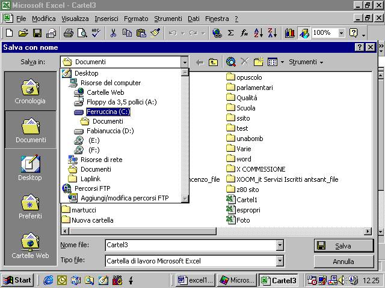Open the zoom 100% dropdown arrow

pyautogui.click(x=341, y=33)
